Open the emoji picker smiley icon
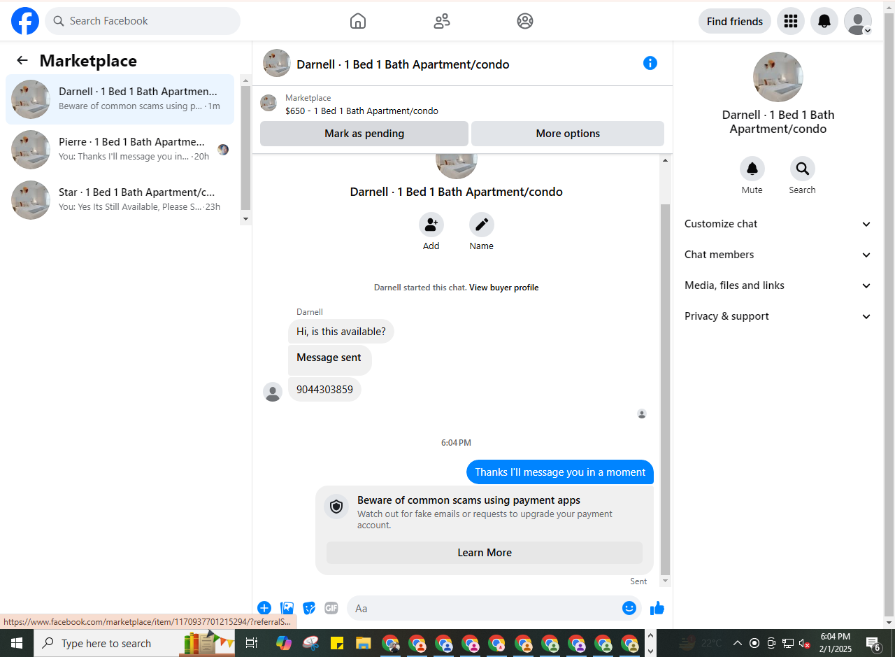The width and height of the screenshot is (895, 657). [x=629, y=608]
